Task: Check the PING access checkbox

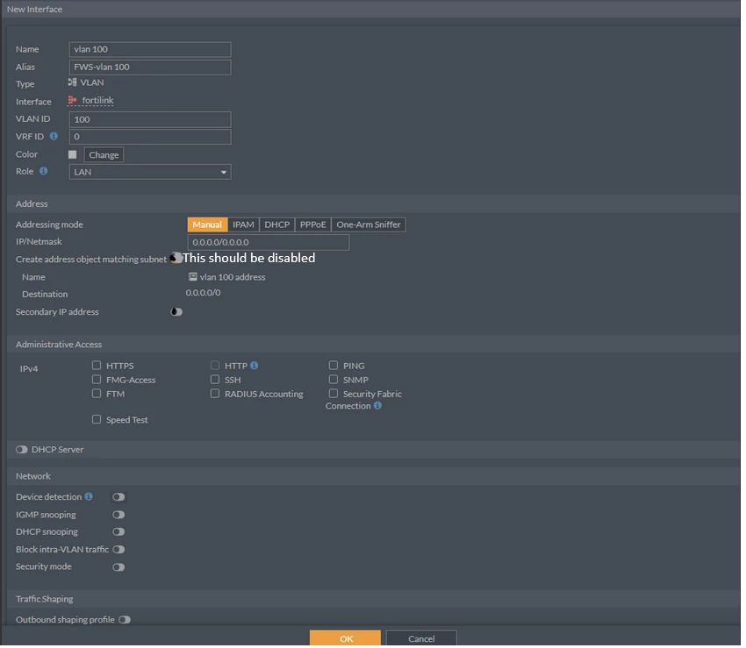Action: (x=334, y=366)
